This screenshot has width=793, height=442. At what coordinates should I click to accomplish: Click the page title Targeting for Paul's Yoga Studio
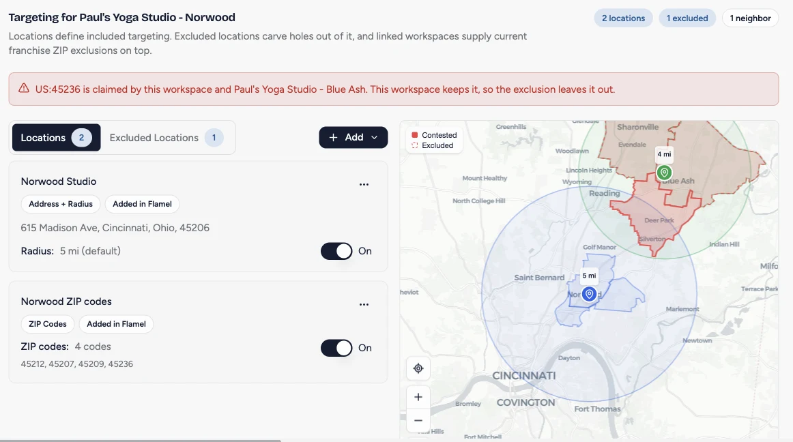point(122,17)
